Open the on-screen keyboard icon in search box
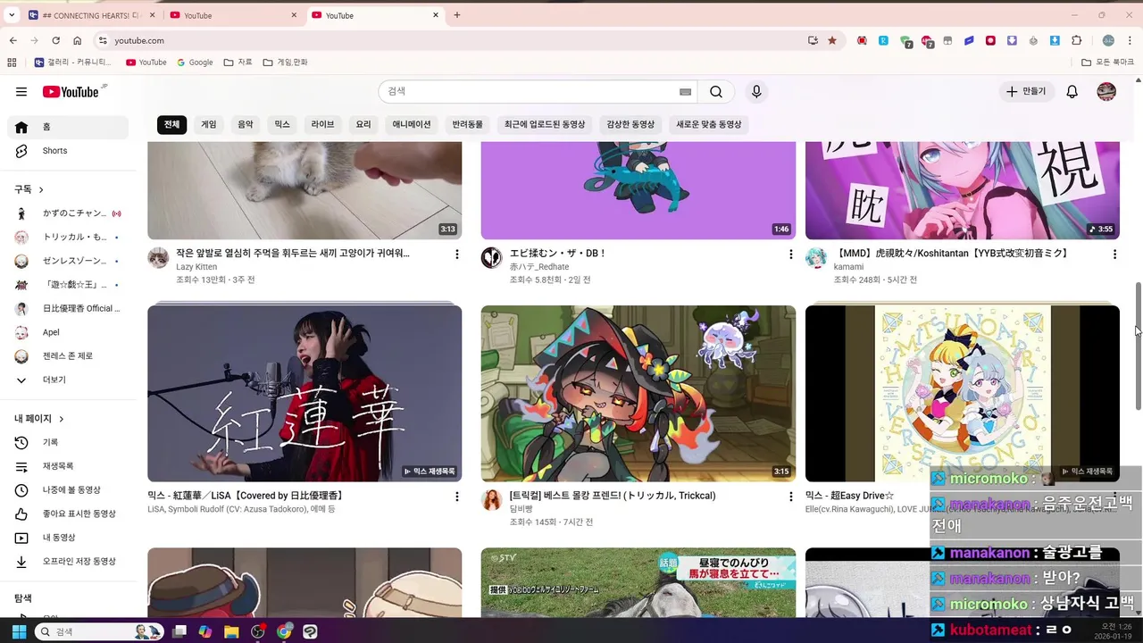This screenshot has width=1143, height=643. pos(685,92)
